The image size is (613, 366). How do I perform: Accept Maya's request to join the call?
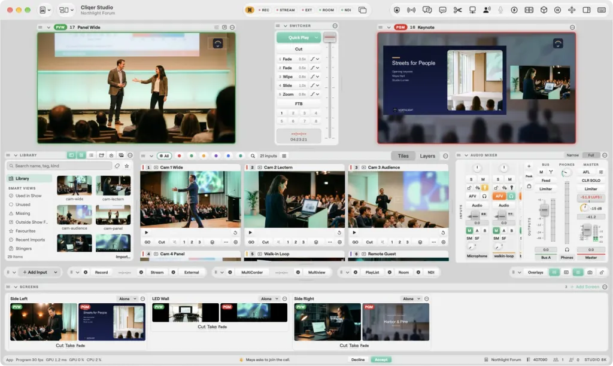click(x=381, y=360)
